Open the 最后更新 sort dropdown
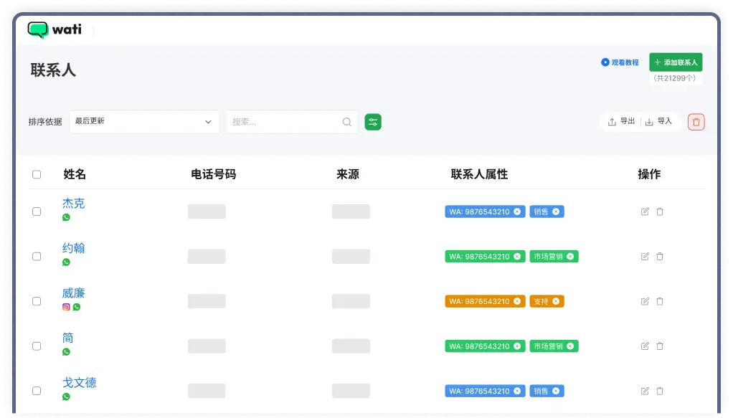The width and height of the screenshot is (733, 418). [x=143, y=121]
